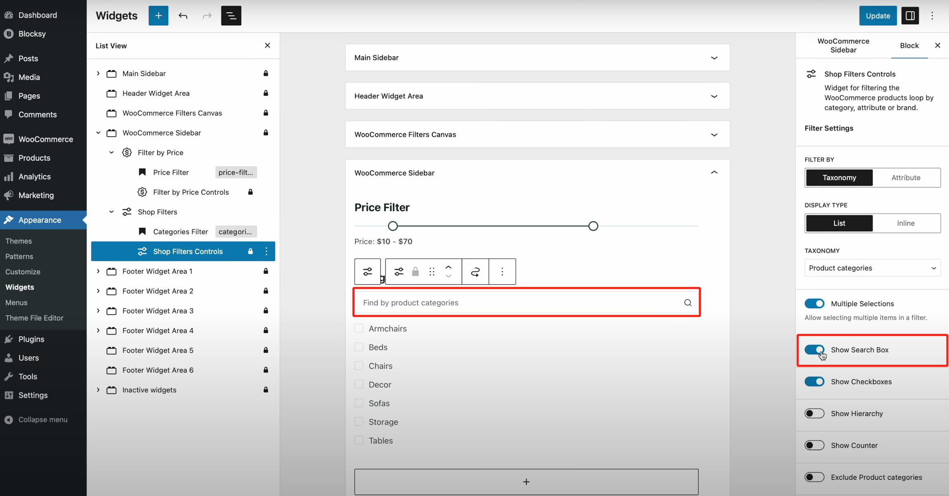Enable the Show Hierarchy toggle
949x496 pixels.
814,413
